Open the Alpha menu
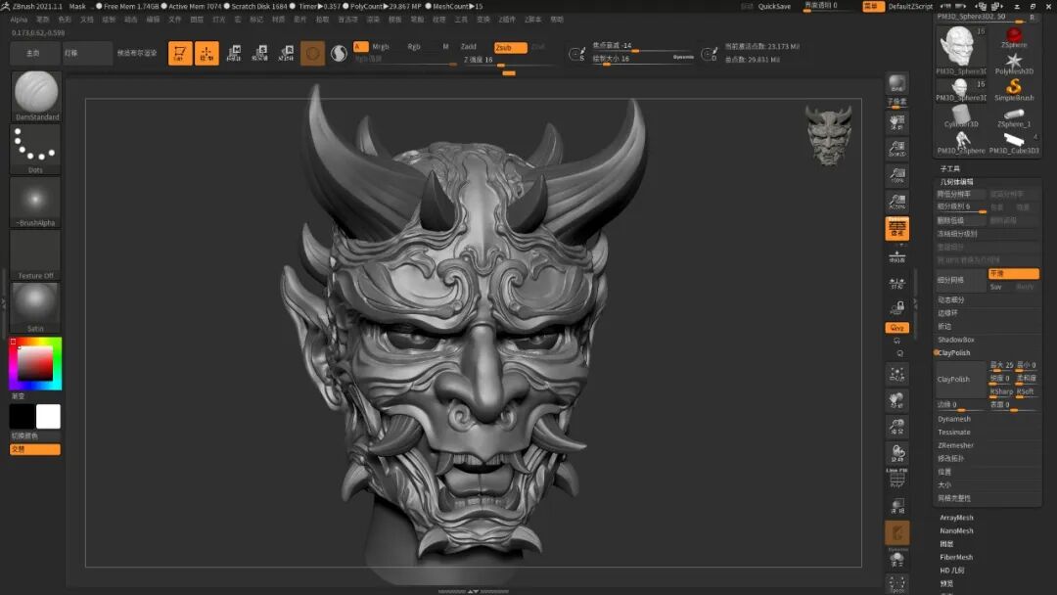 tap(19, 20)
